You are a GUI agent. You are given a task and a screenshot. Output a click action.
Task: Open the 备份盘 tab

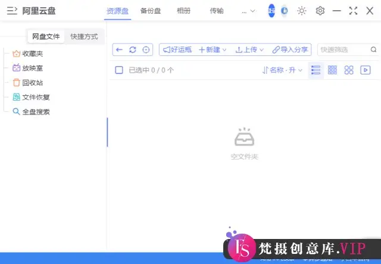[x=151, y=11]
